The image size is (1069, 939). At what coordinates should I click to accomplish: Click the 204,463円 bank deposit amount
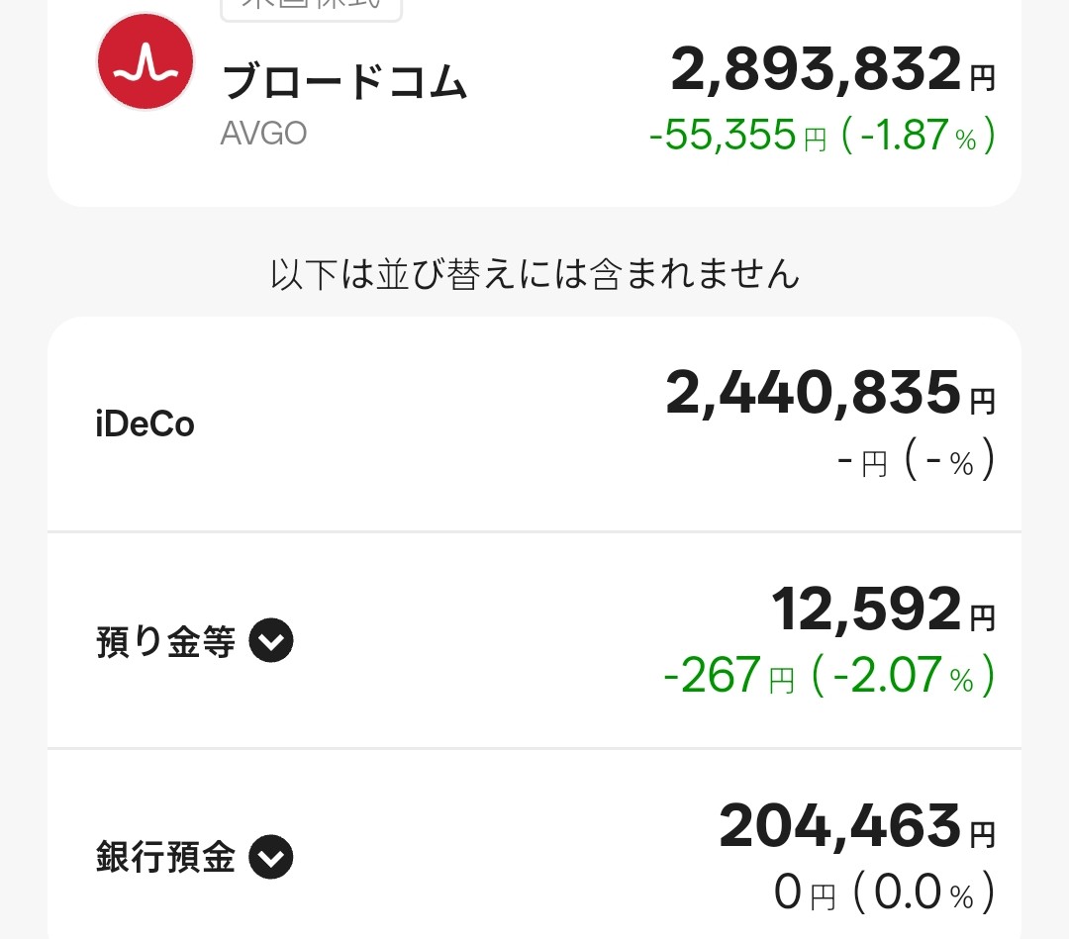856,825
